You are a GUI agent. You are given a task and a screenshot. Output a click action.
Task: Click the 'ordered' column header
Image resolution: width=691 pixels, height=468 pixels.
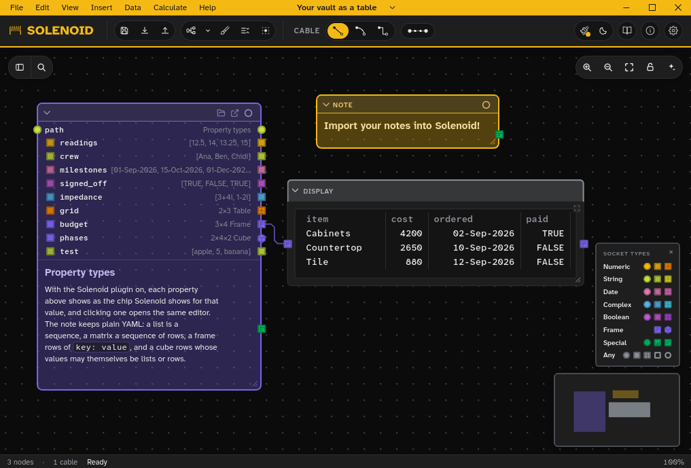pyautogui.click(x=453, y=219)
